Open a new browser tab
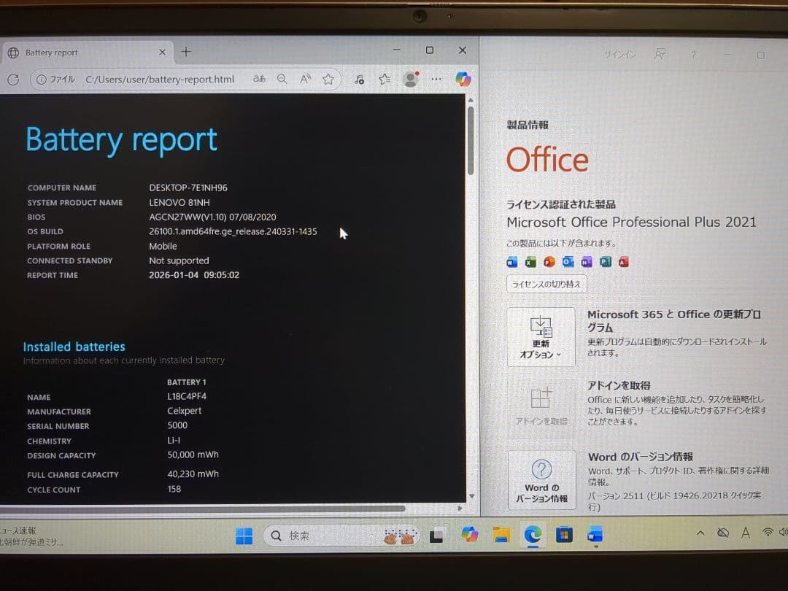The height and width of the screenshot is (591, 788). (185, 51)
